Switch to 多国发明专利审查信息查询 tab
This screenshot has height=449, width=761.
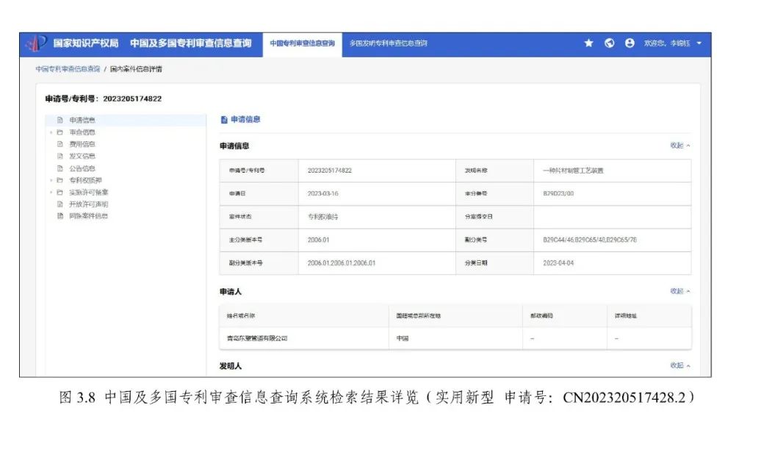point(388,43)
